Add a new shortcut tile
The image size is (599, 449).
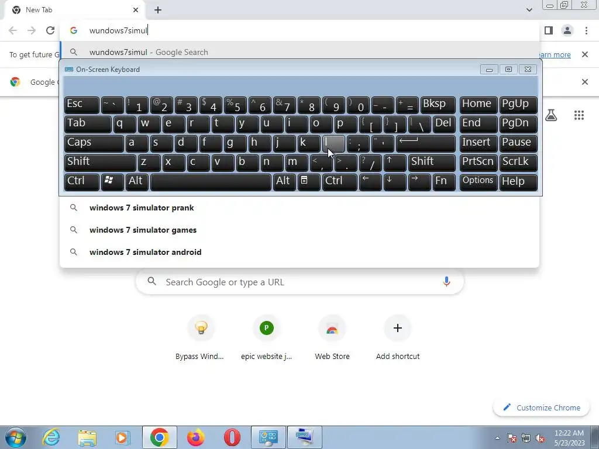point(397,338)
